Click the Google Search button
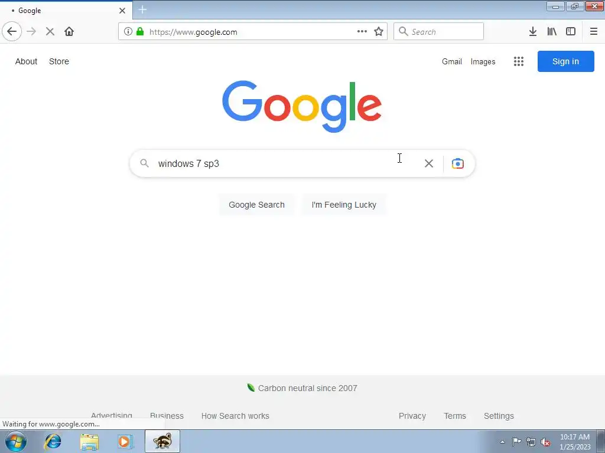Viewport: 605px width, 453px height. pos(256,205)
